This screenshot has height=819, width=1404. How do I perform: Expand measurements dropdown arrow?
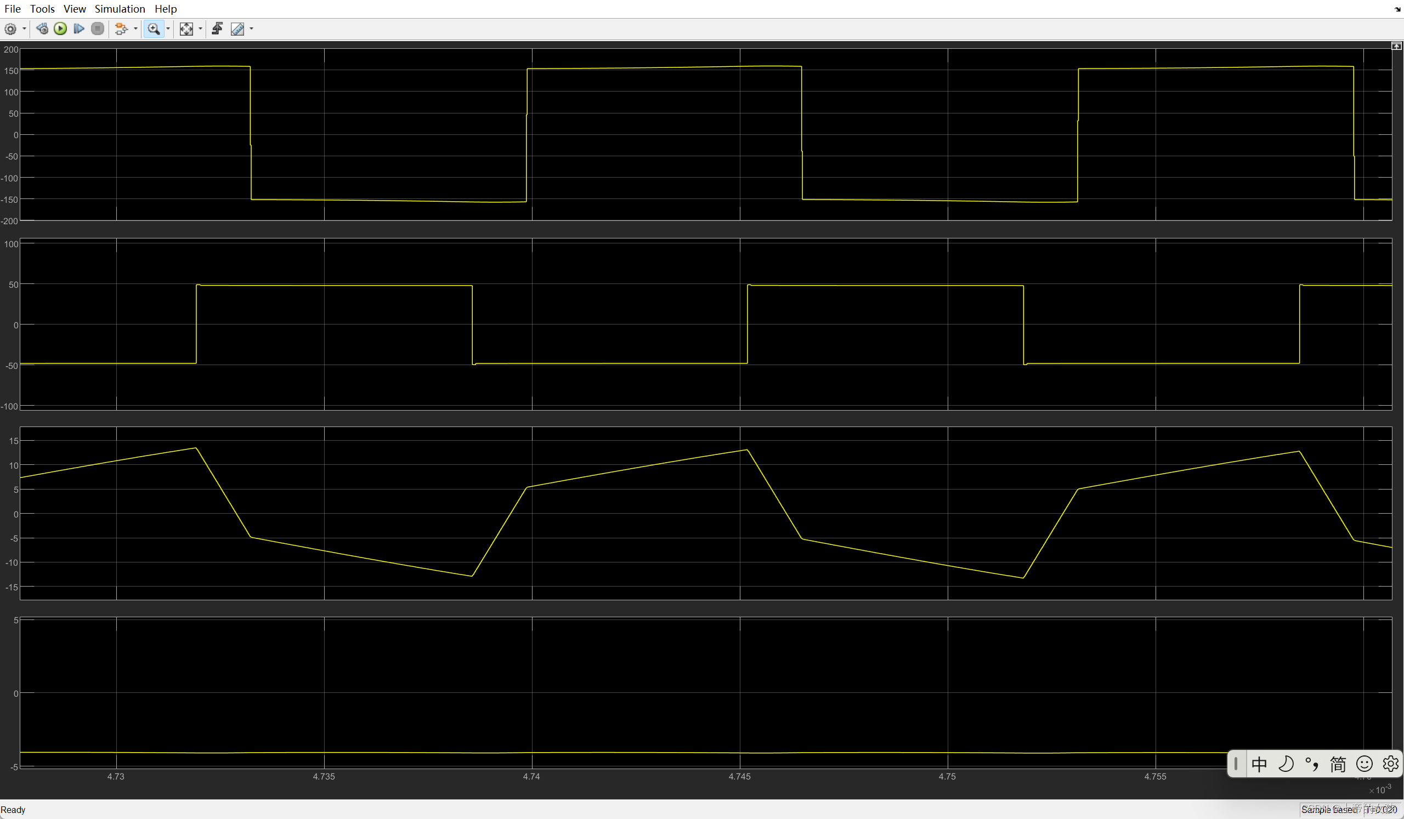pos(251,29)
